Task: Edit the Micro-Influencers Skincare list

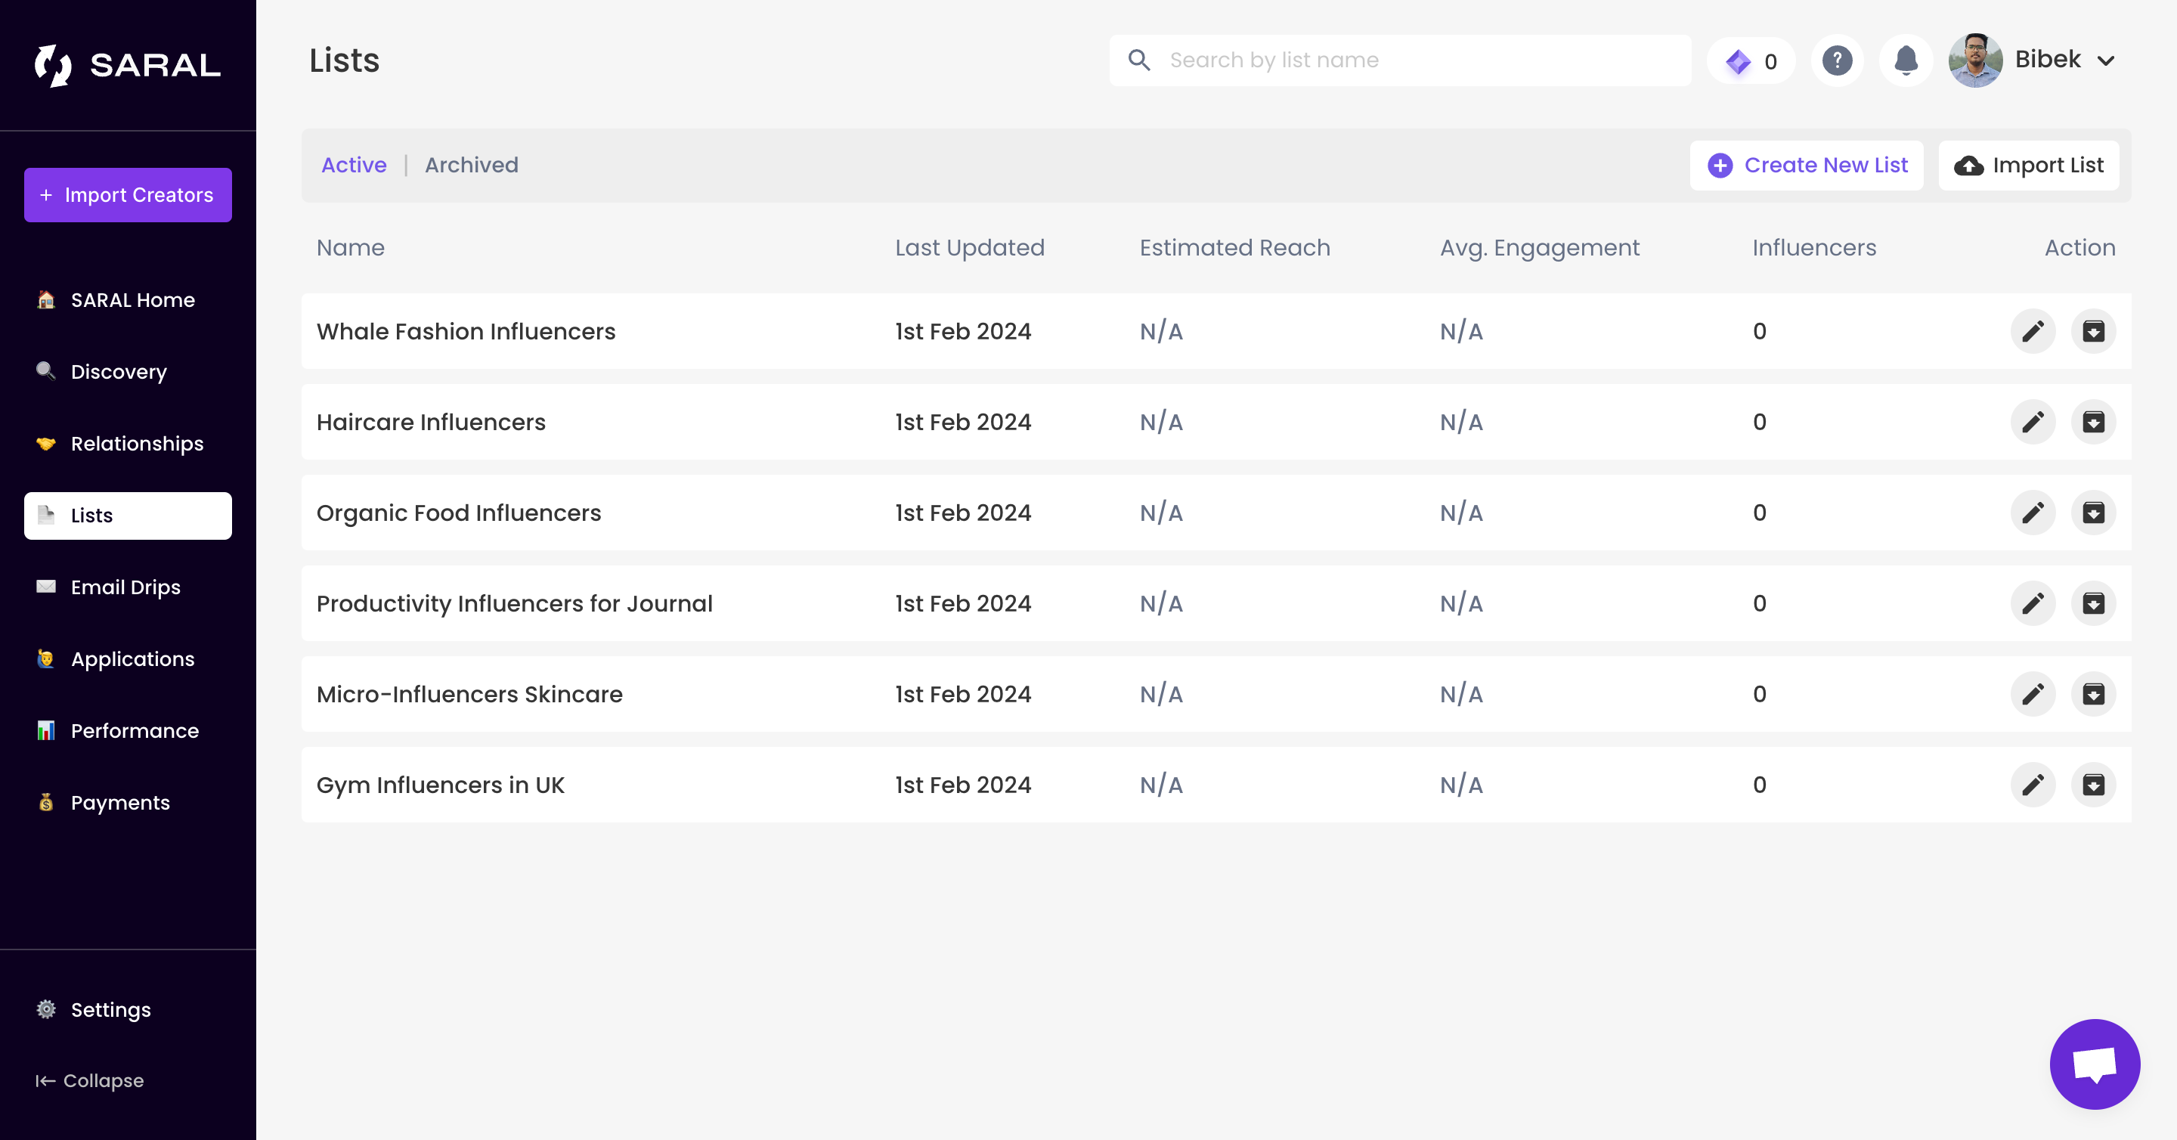Action: (x=2034, y=694)
